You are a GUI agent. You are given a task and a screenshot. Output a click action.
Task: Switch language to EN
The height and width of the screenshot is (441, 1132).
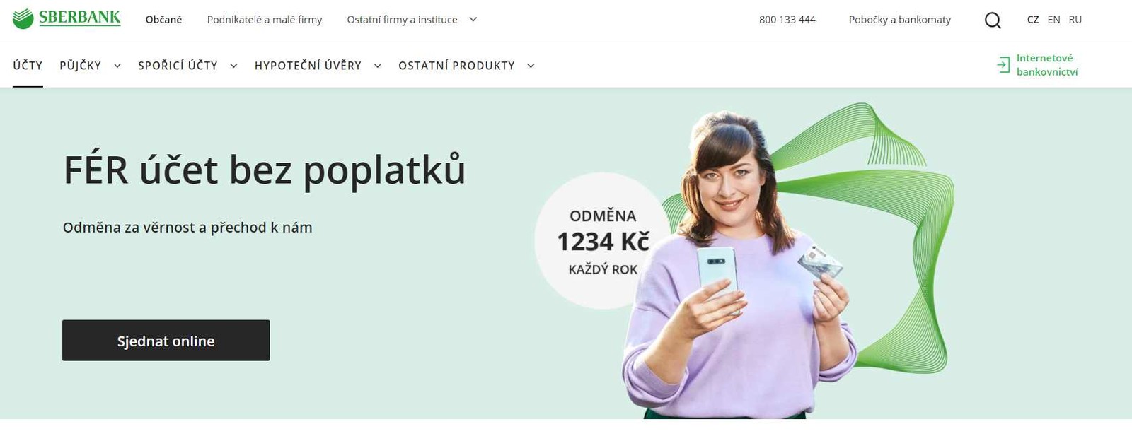[x=1054, y=20]
